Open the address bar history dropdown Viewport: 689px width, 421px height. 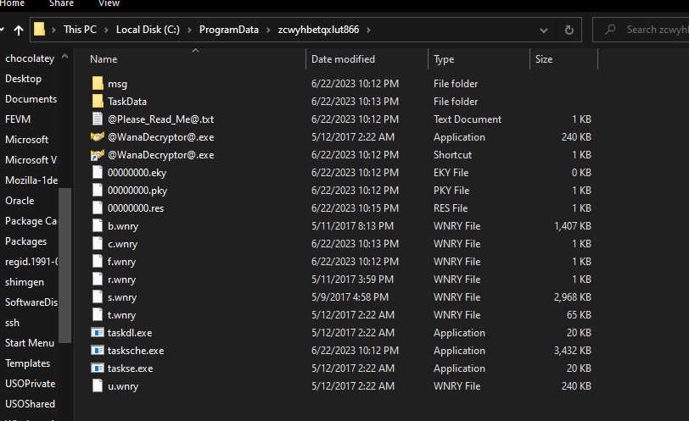[544, 30]
